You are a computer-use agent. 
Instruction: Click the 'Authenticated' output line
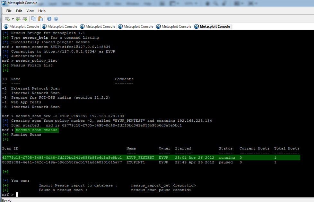tap(22, 56)
